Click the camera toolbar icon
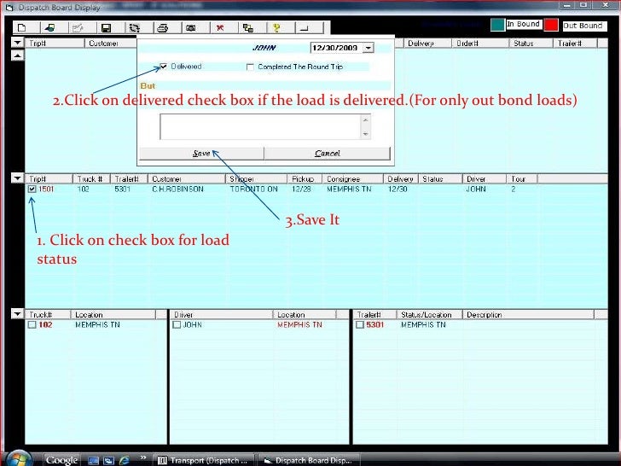 tap(191, 27)
